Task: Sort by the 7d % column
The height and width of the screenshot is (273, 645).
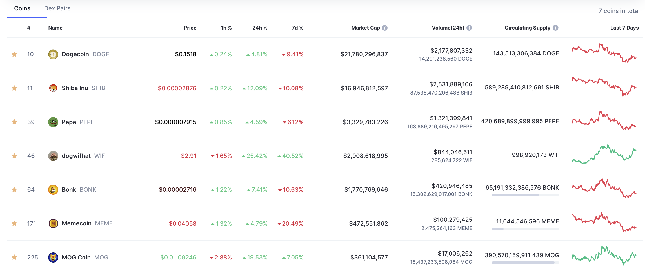Action: pyautogui.click(x=297, y=28)
